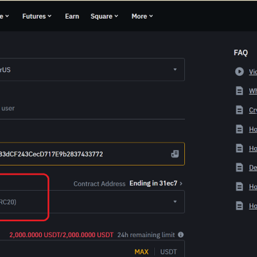This screenshot has height=257, width=257.
Task: Open the video play icon in FAQ
Action: point(240,71)
